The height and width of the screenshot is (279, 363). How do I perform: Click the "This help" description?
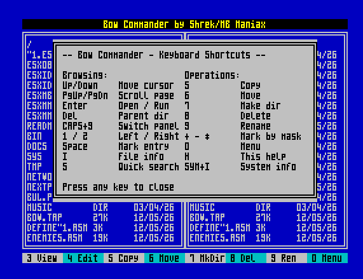point(263,156)
